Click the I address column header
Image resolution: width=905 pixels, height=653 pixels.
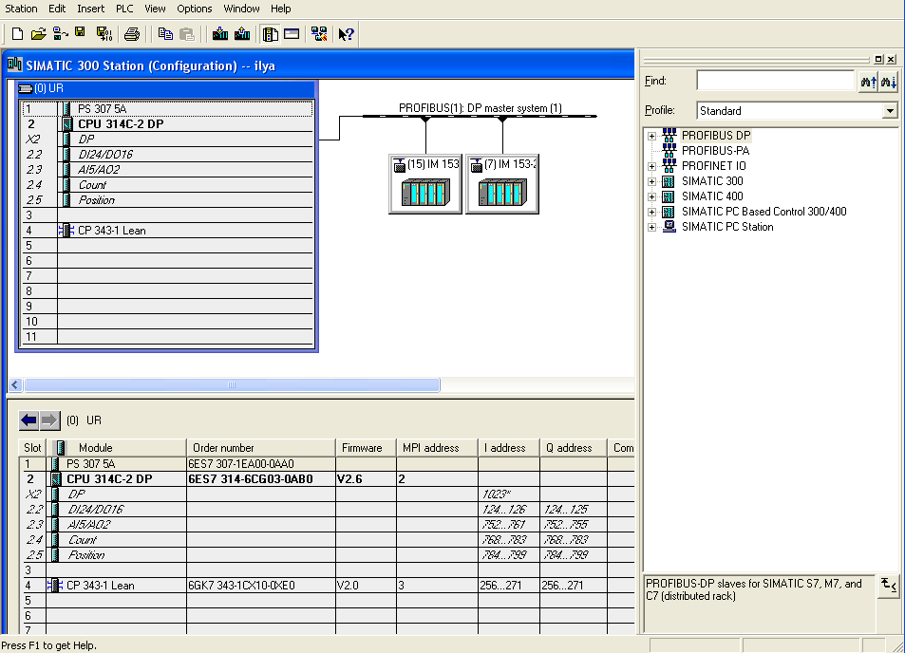click(x=509, y=448)
